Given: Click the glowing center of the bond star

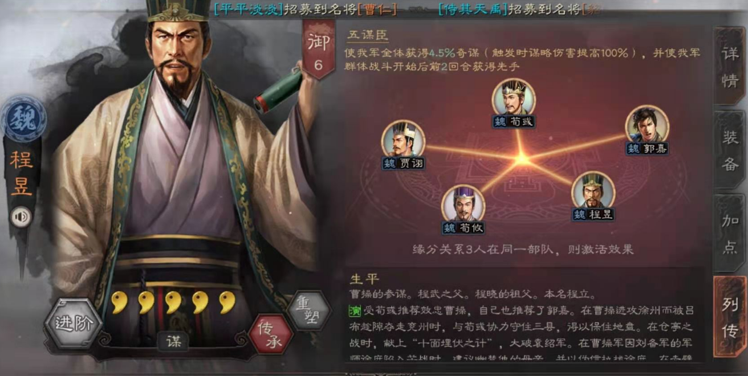Looking at the screenshot, I should pyautogui.click(x=522, y=159).
